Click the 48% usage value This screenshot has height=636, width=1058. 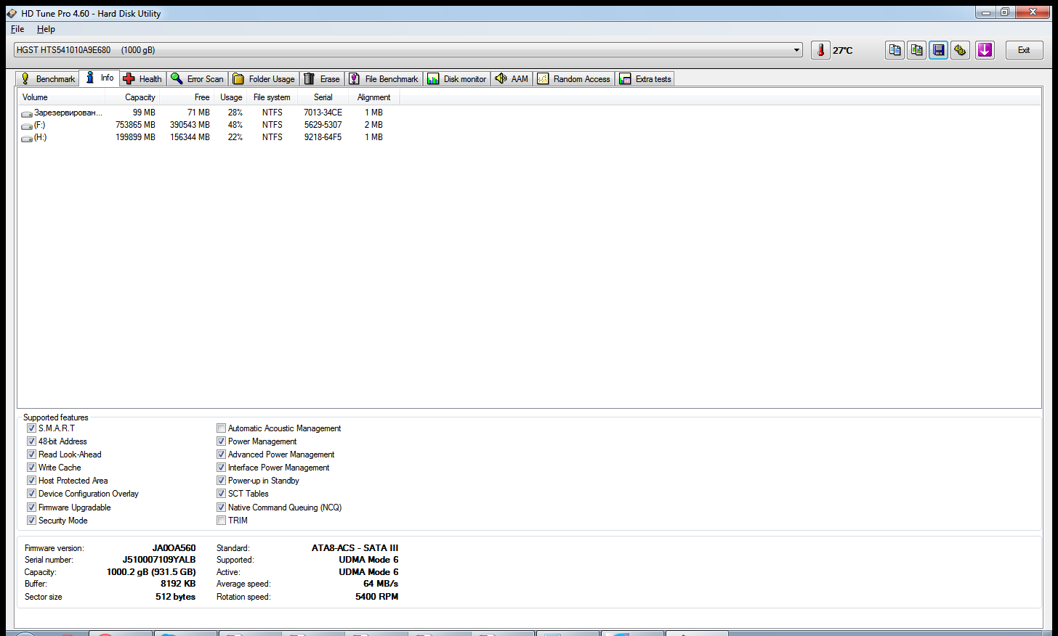click(235, 125)
